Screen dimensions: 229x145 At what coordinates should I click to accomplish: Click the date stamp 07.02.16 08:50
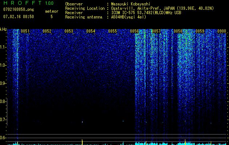click(x=19, y=17)
